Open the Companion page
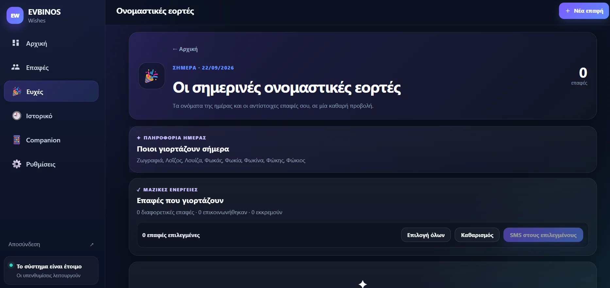This screenshot has width=610, height=288. coord(51,140)
